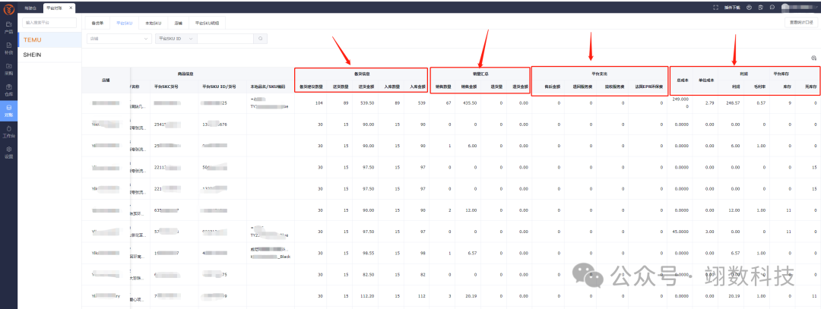The width and height of the screenshot is (821, 309).
Task: Click the 总成本 column header
Action: pos(681,80)
